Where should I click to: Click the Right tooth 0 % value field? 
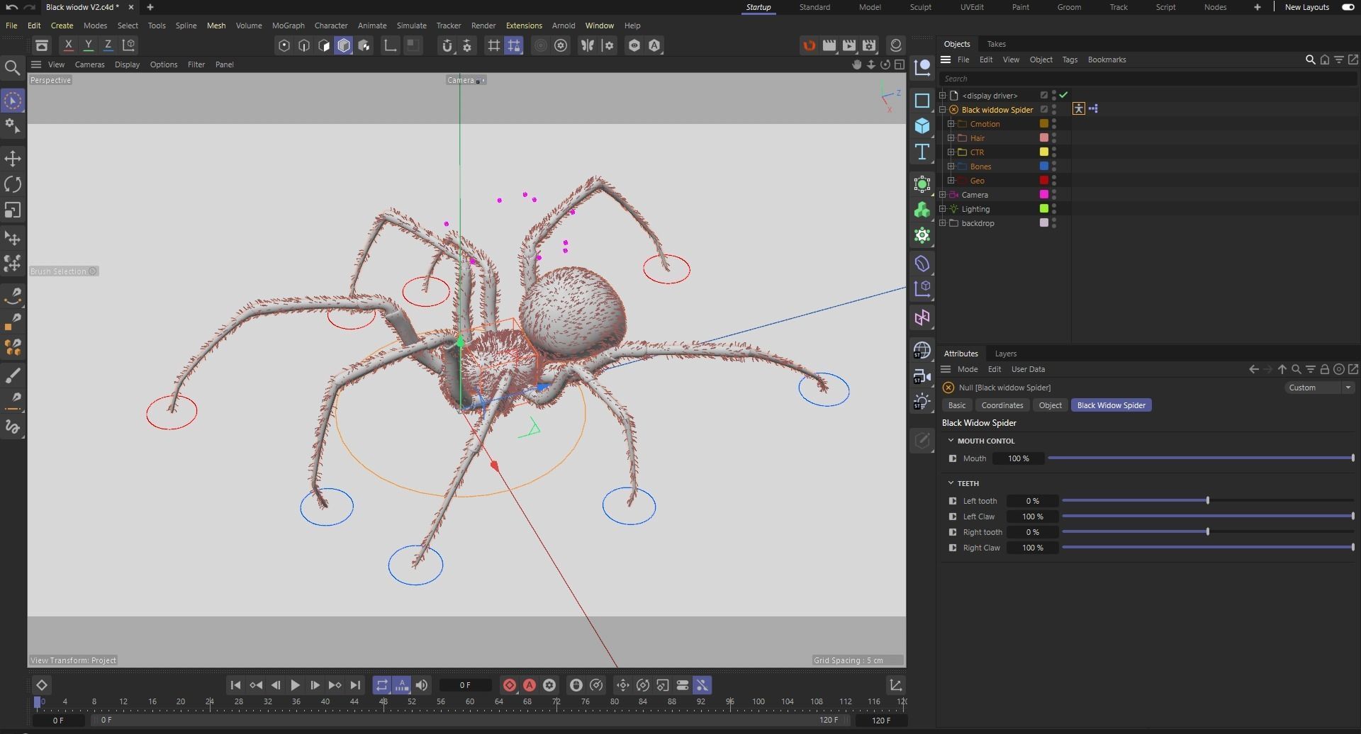[1032, 532]
